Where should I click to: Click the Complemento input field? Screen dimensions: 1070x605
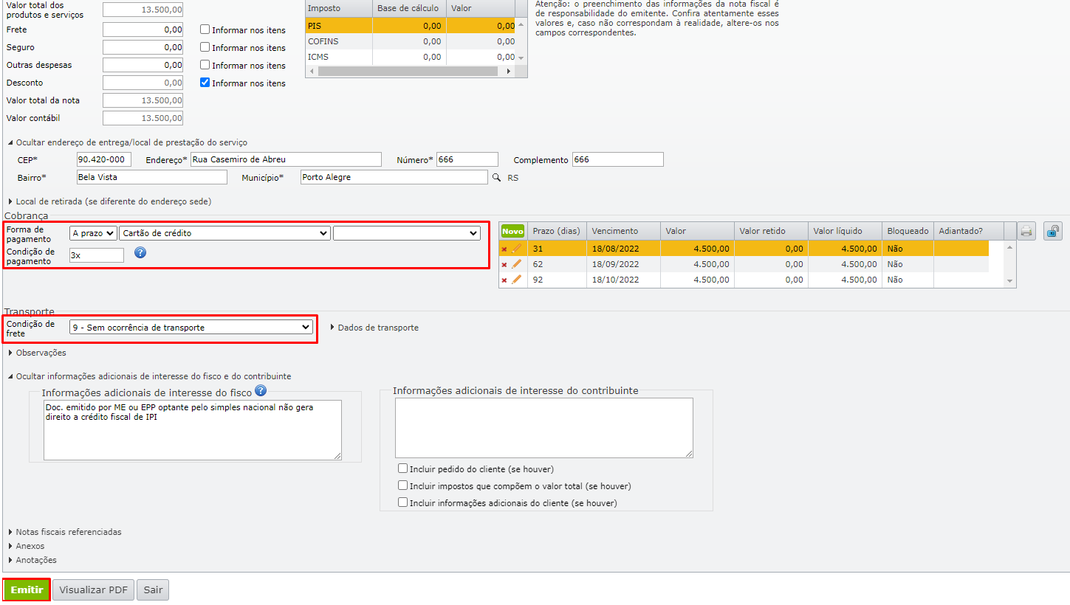point(618,159)
